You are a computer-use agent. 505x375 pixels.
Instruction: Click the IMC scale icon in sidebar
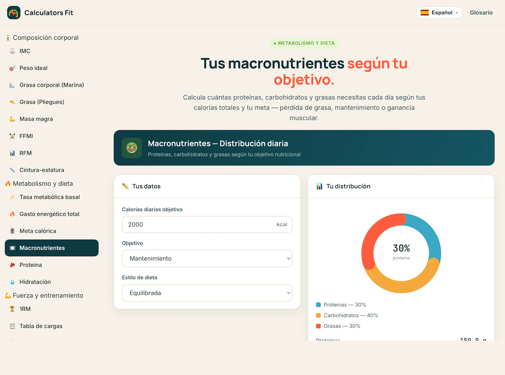(12, 51)
